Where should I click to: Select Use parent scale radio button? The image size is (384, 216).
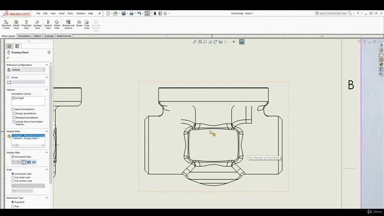13,173
